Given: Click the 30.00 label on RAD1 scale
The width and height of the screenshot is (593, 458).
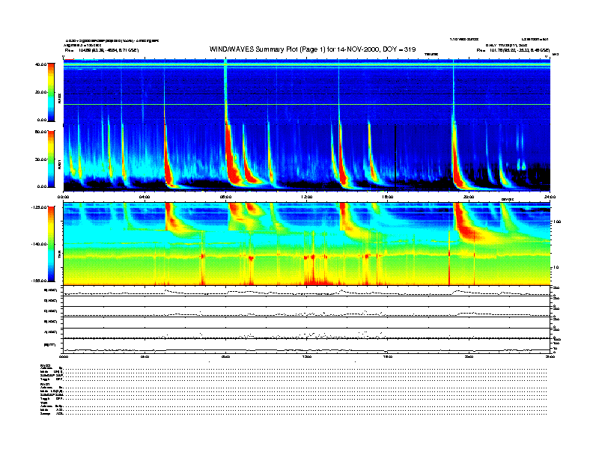Looking at the screenshot, I should coord(40,159).
